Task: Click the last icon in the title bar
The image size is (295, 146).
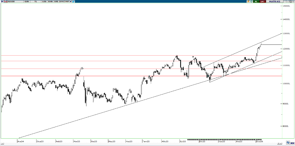Action: (293, 1)
